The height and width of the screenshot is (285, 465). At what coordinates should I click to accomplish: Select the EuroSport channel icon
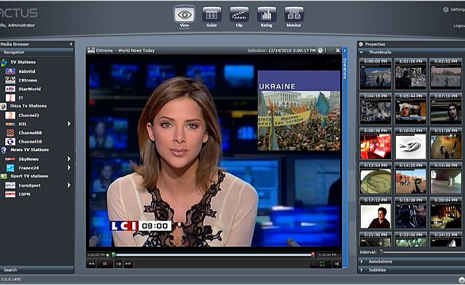point(10,186)
